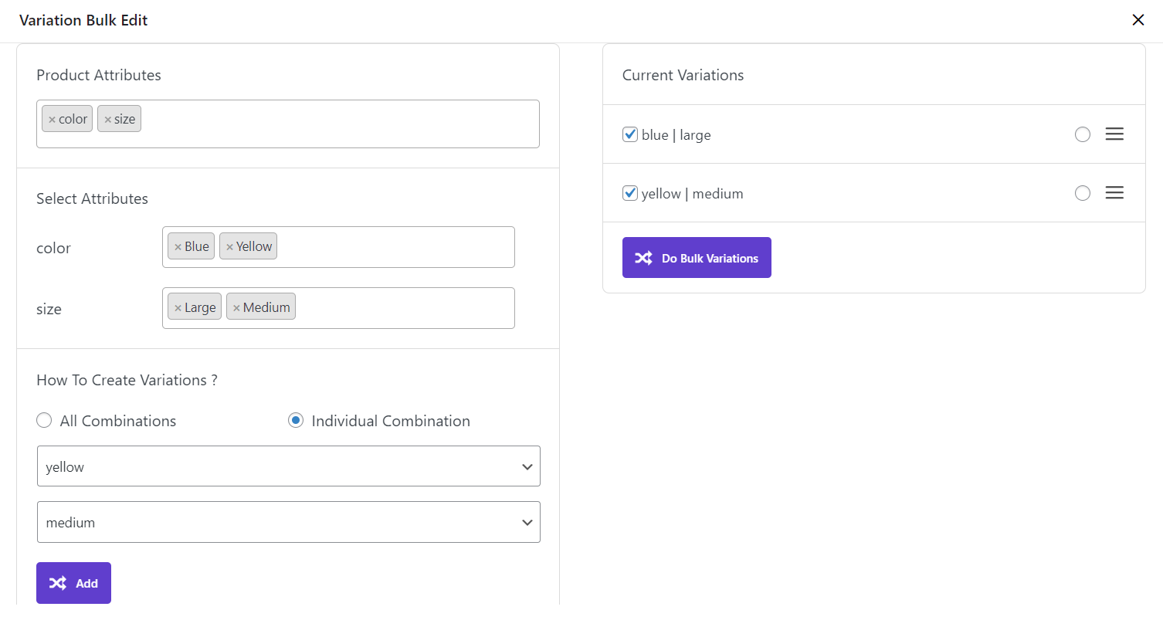Select the Individual Combination radio option
Viewport: 1163px width, 627px height.
(x=296, y=421)
